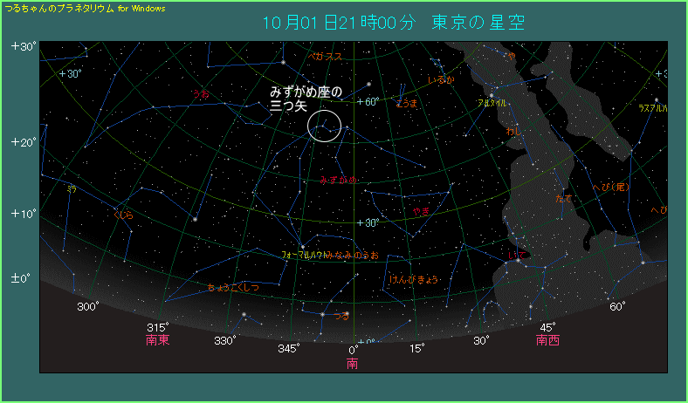
Task: Click the 南 direction label at bottom
Action: click(x=353, y=363)
